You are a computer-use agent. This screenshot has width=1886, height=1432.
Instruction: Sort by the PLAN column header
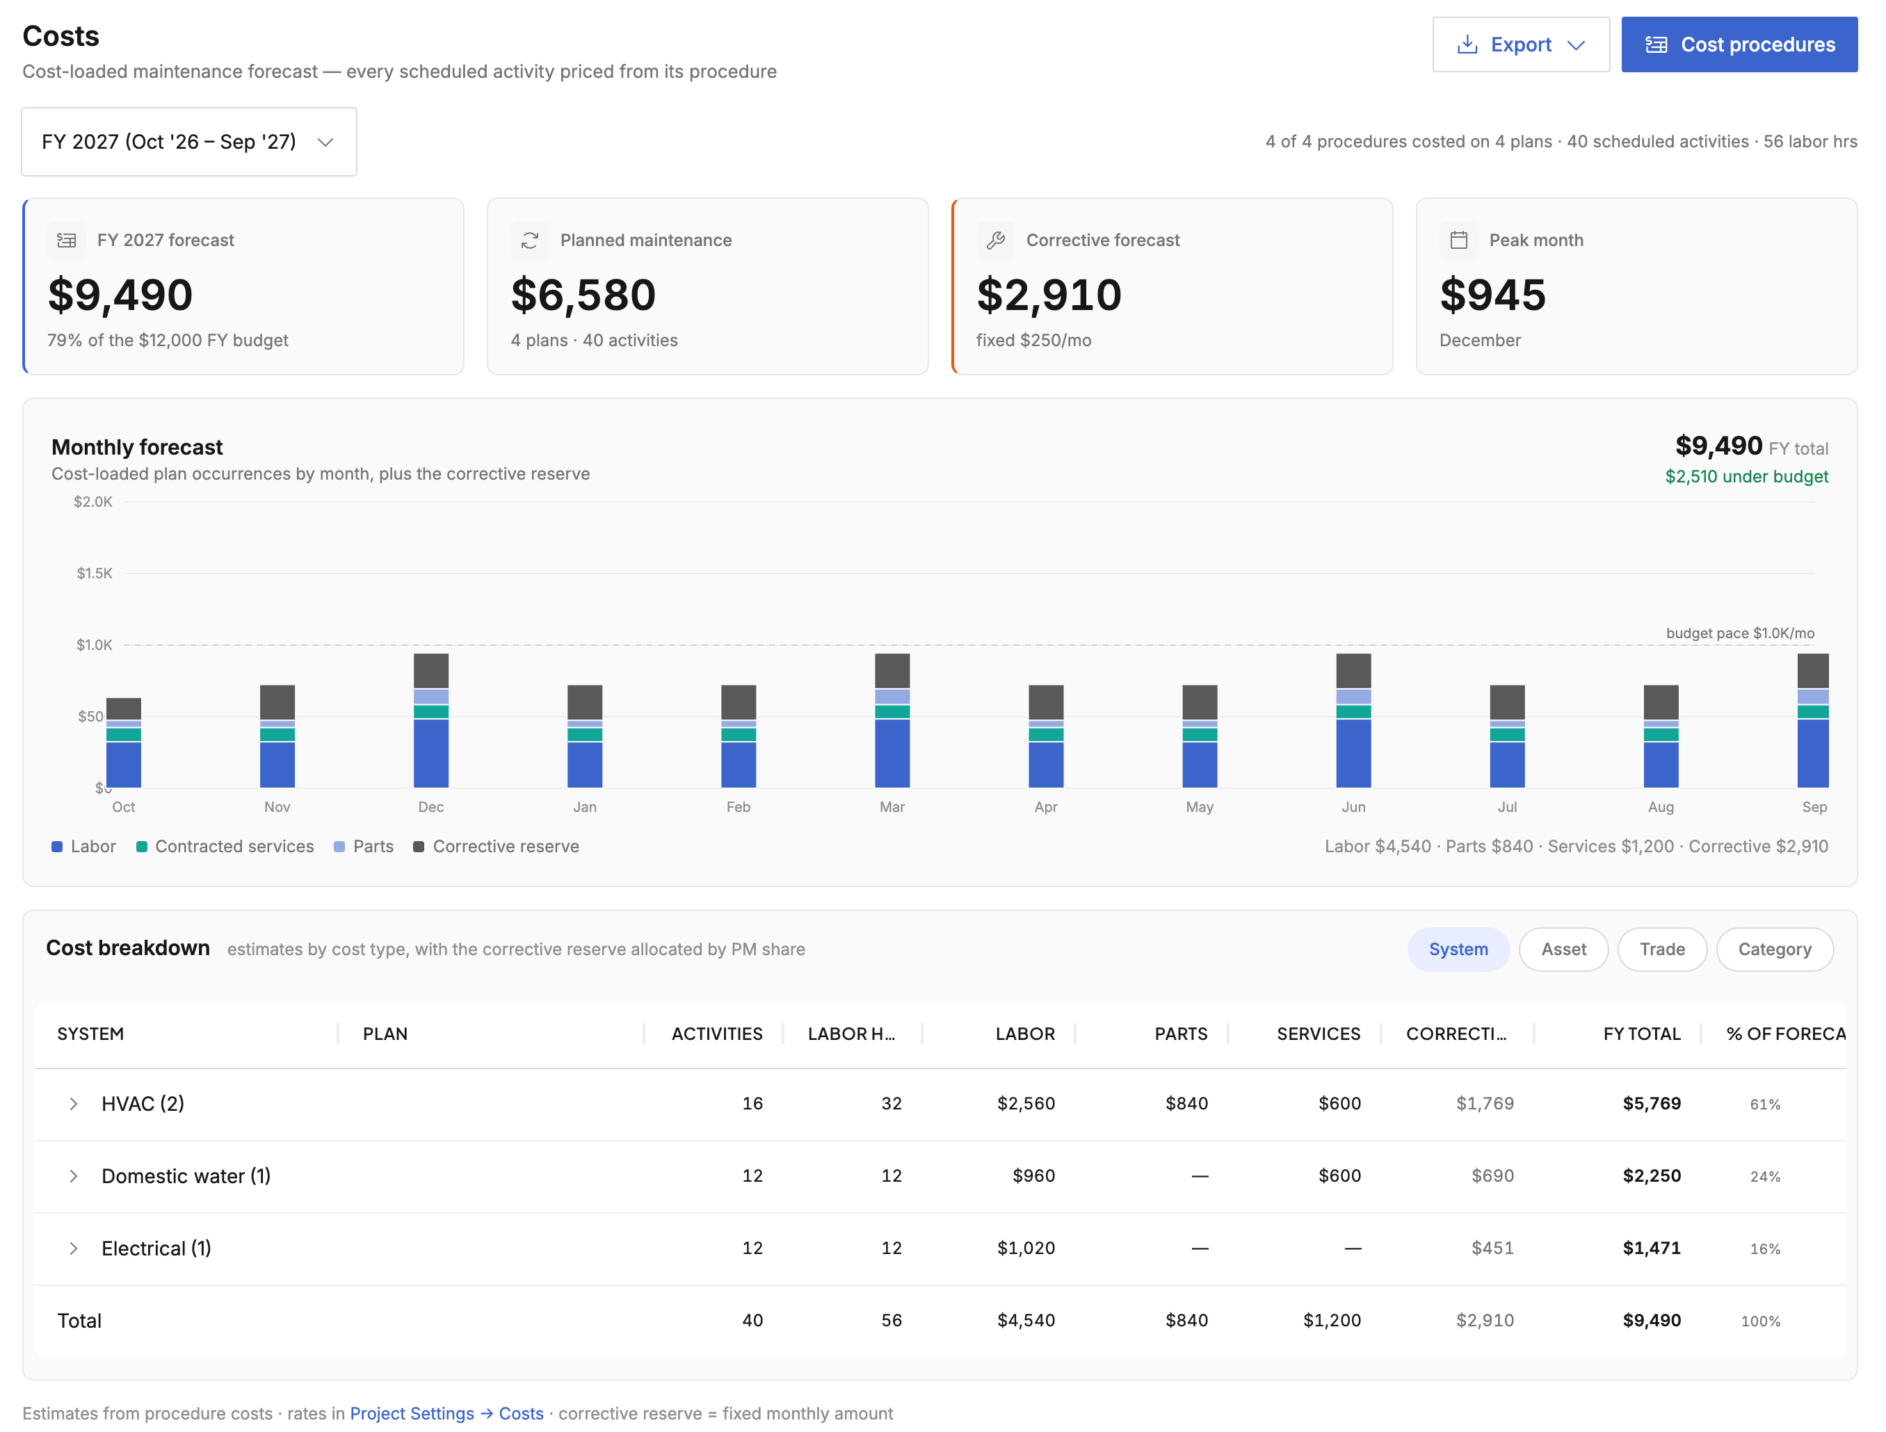(385, 1034)
